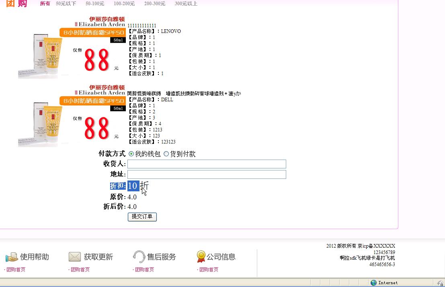
Task: Click the 【大 小】：123 text
Action: (144, 136)
